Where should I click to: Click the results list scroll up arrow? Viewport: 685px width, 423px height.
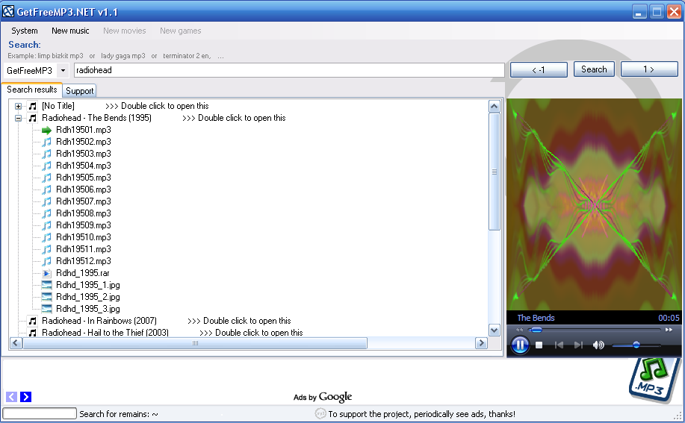[494, 107]
